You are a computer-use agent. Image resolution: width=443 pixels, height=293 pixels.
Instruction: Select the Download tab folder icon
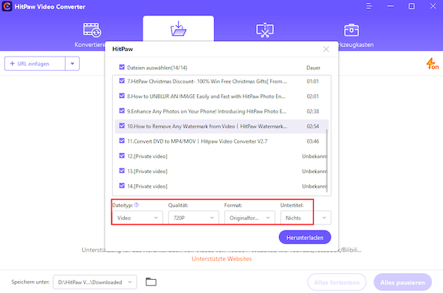point(178,29)
